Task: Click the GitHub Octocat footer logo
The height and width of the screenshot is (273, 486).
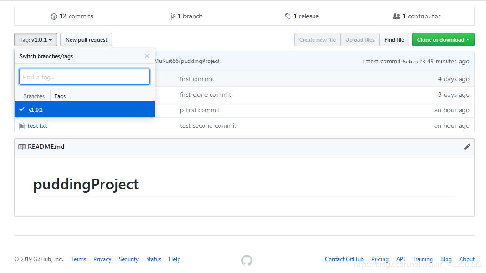Action: [x=247, y=260]
